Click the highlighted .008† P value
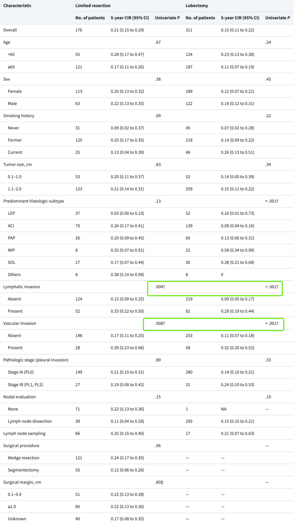This screenshot has width=294, height=525. pos(160,323)
